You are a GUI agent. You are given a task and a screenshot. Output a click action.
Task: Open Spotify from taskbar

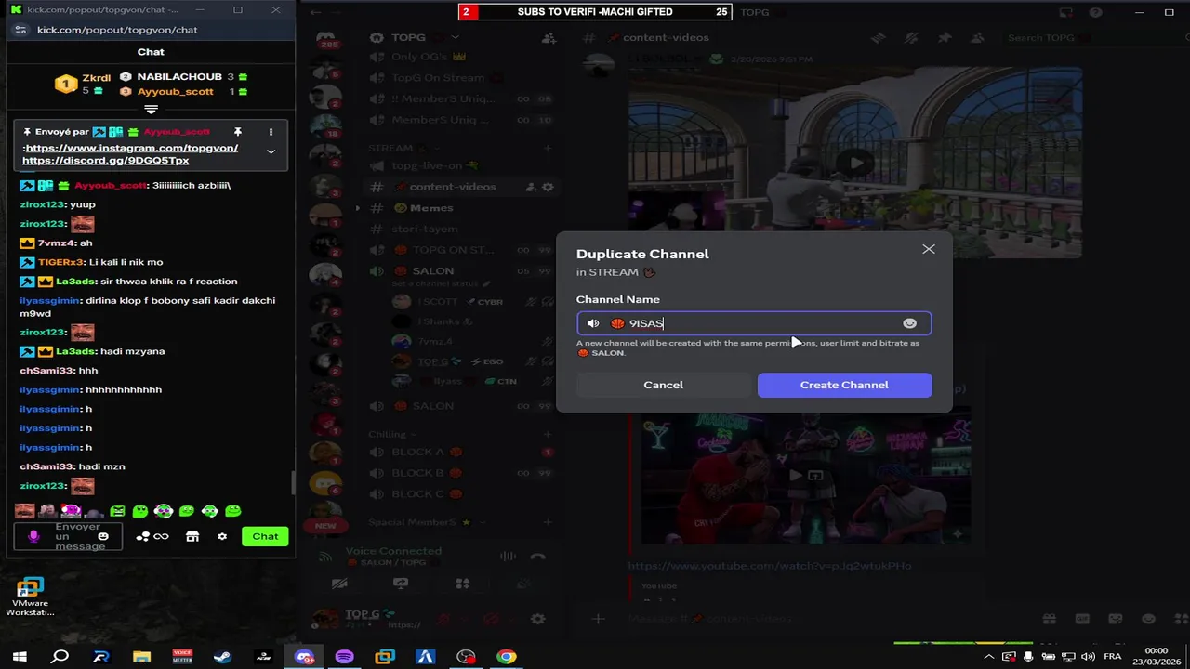click(x=344, y=657)
